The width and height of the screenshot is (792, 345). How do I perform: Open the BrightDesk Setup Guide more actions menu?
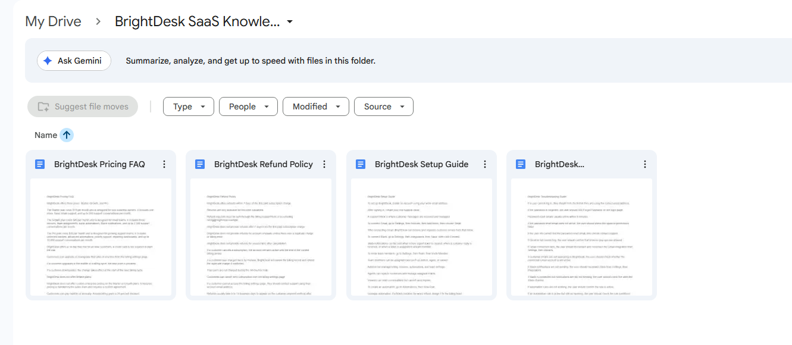pyautogui.click(x=485, y=164)
